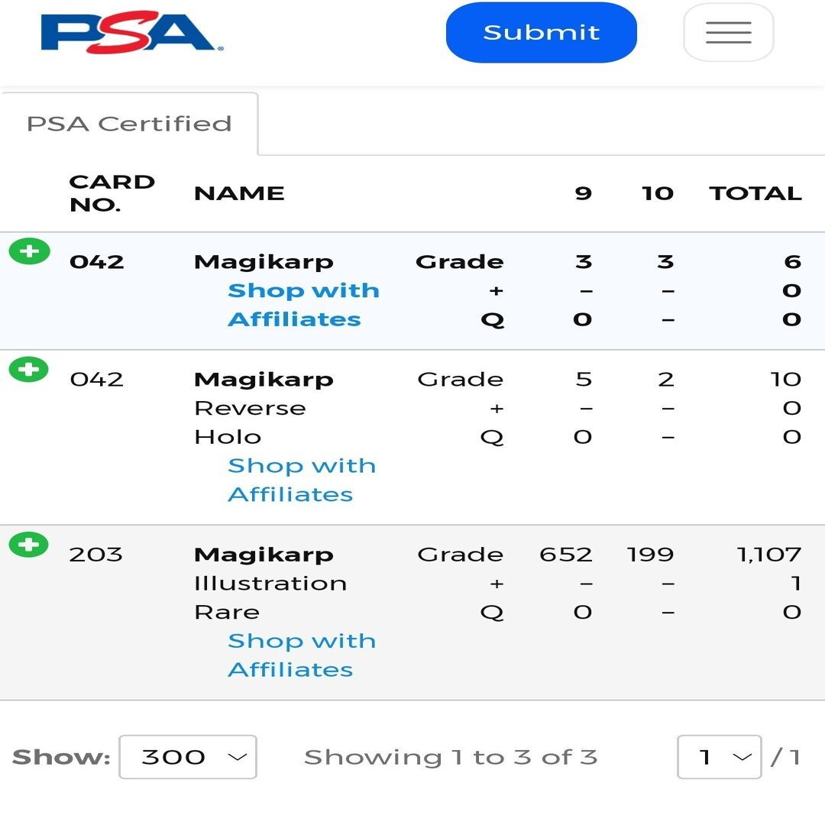Sort by the TOTAL column header
This screenshot has height=825, width=825.
coord(755,193)
